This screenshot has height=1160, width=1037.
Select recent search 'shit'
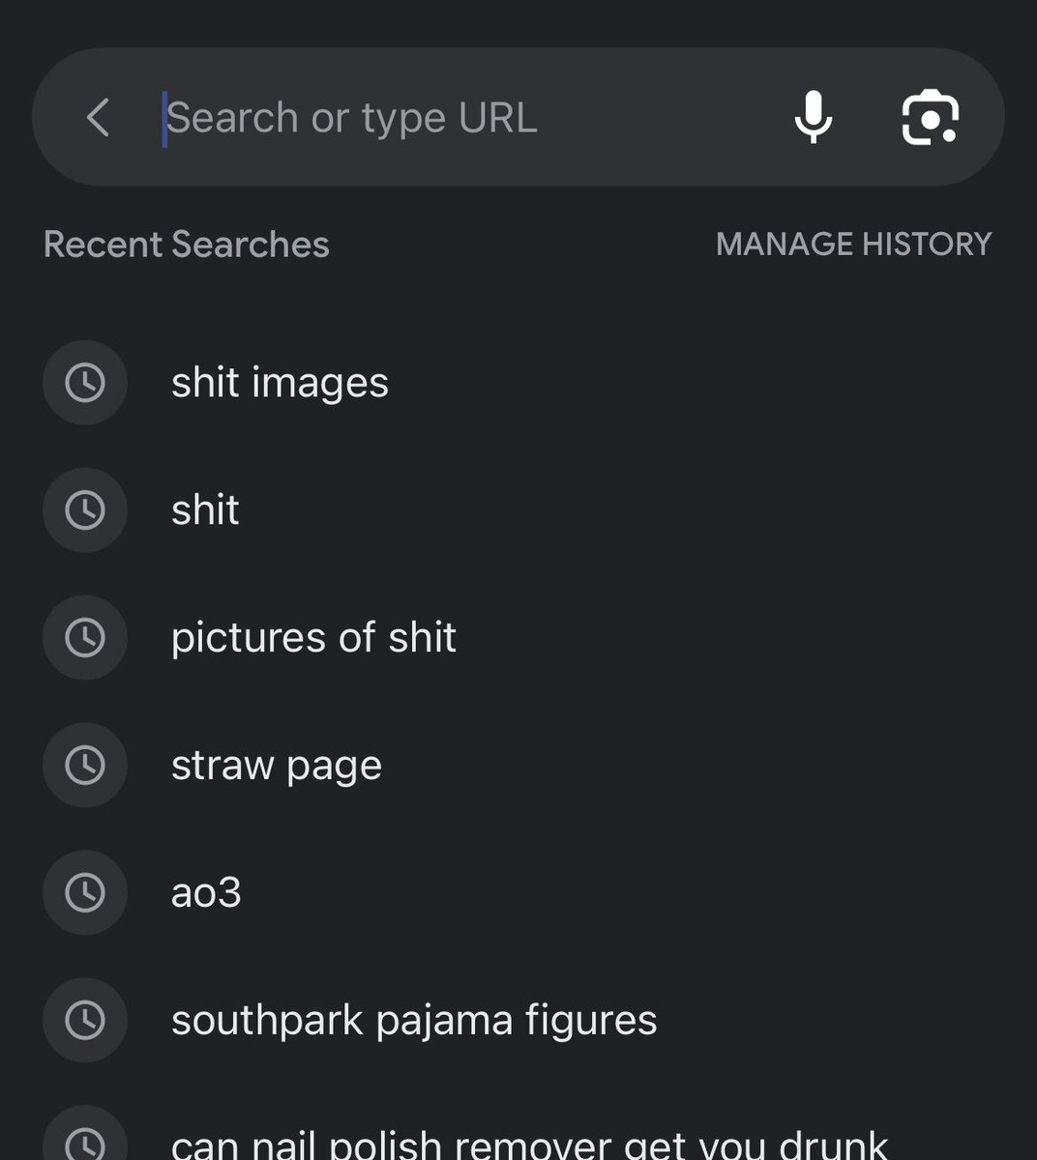(518, 510)
